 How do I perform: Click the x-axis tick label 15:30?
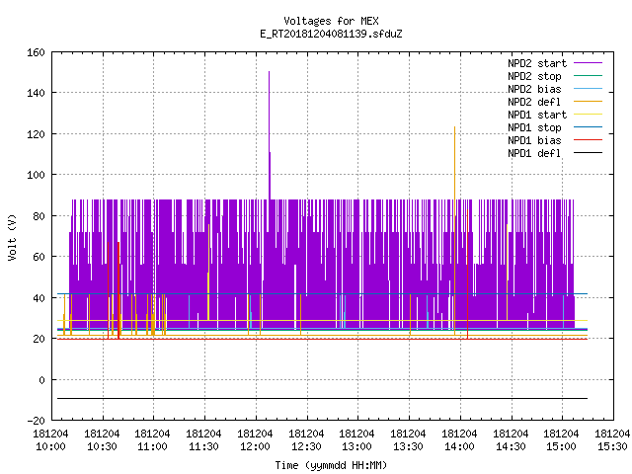tap(612, 447)
